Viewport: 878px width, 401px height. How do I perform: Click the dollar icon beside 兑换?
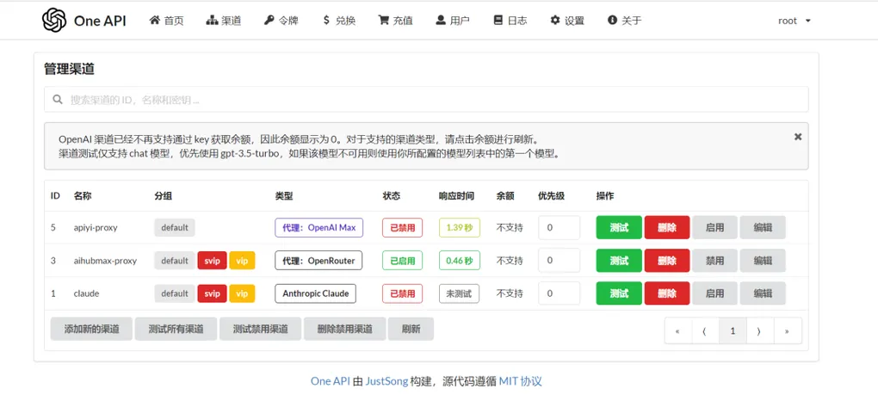[326, 21]
